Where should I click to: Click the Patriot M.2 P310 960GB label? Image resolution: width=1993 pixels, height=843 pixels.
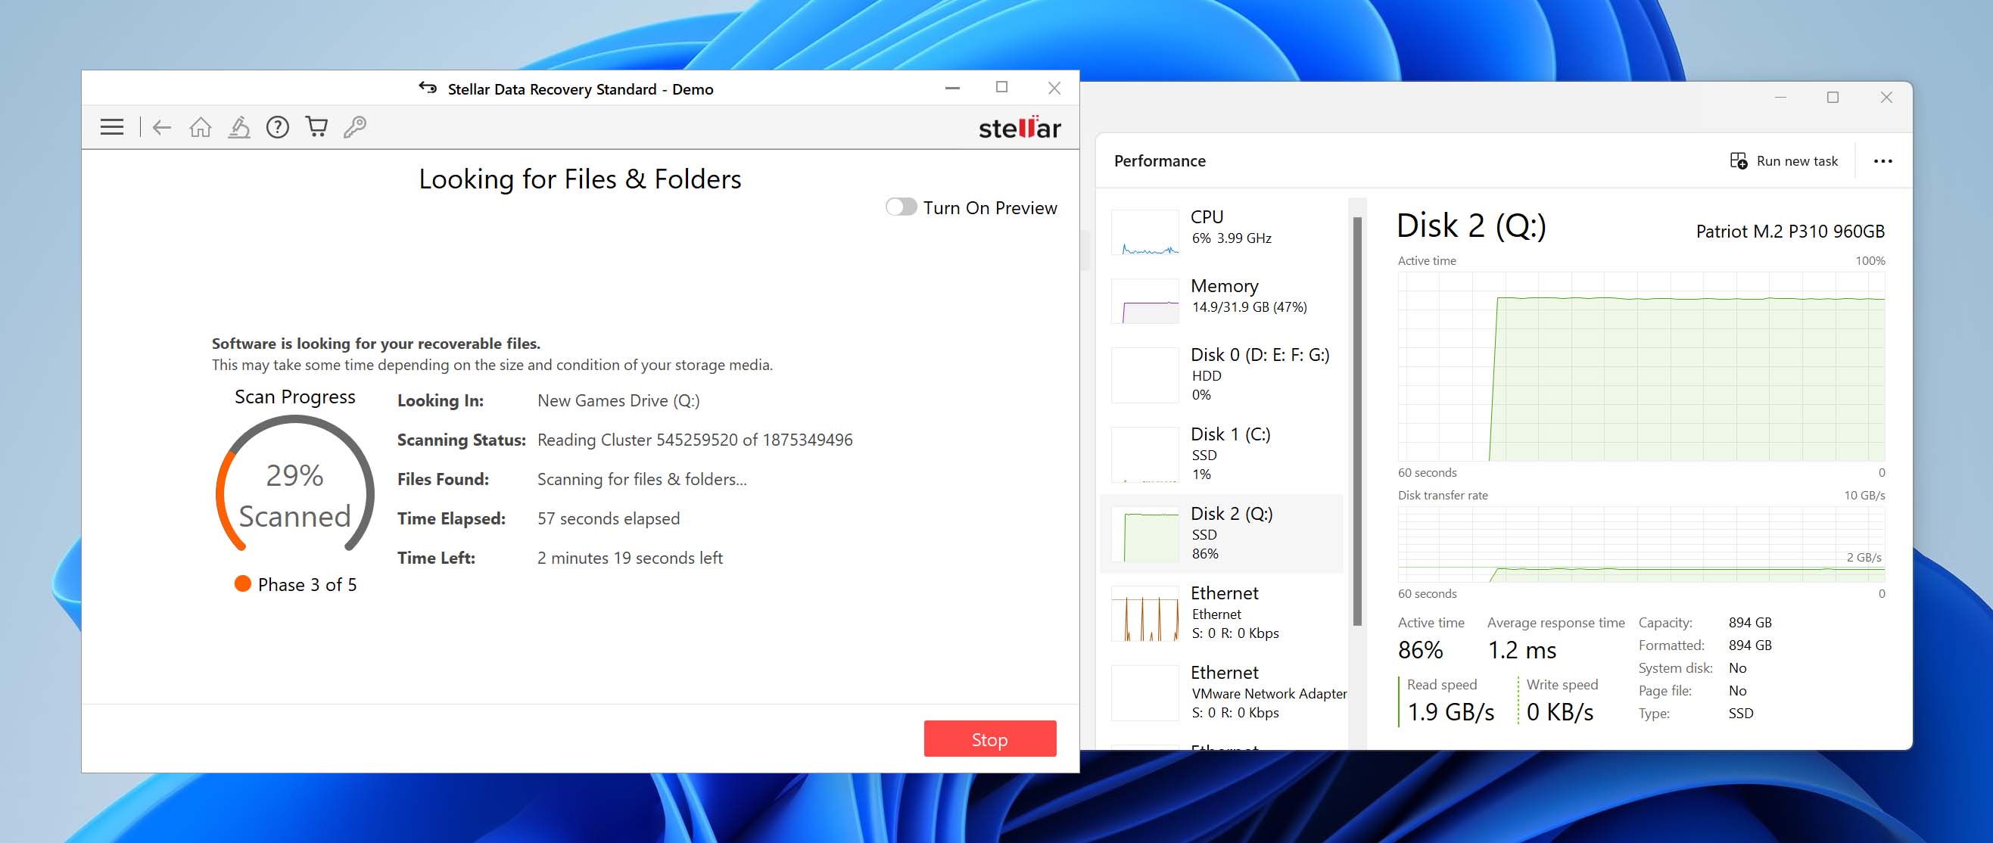1790,232
